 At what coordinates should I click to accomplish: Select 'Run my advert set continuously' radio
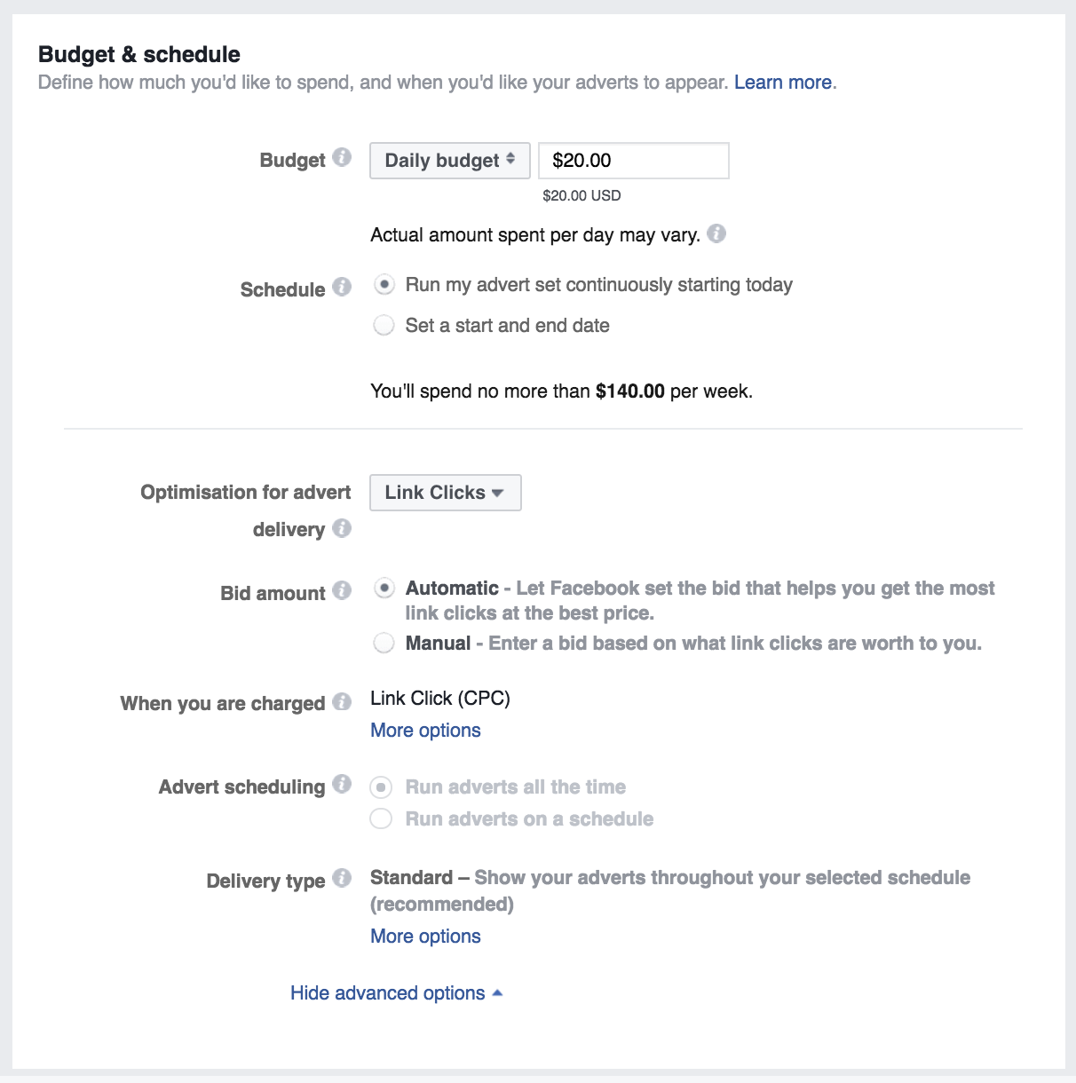pyautogui.click(x=384, y=285)
